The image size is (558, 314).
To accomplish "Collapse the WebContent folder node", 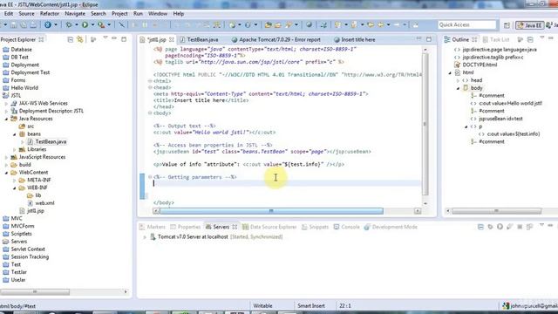I will (6, 173).
